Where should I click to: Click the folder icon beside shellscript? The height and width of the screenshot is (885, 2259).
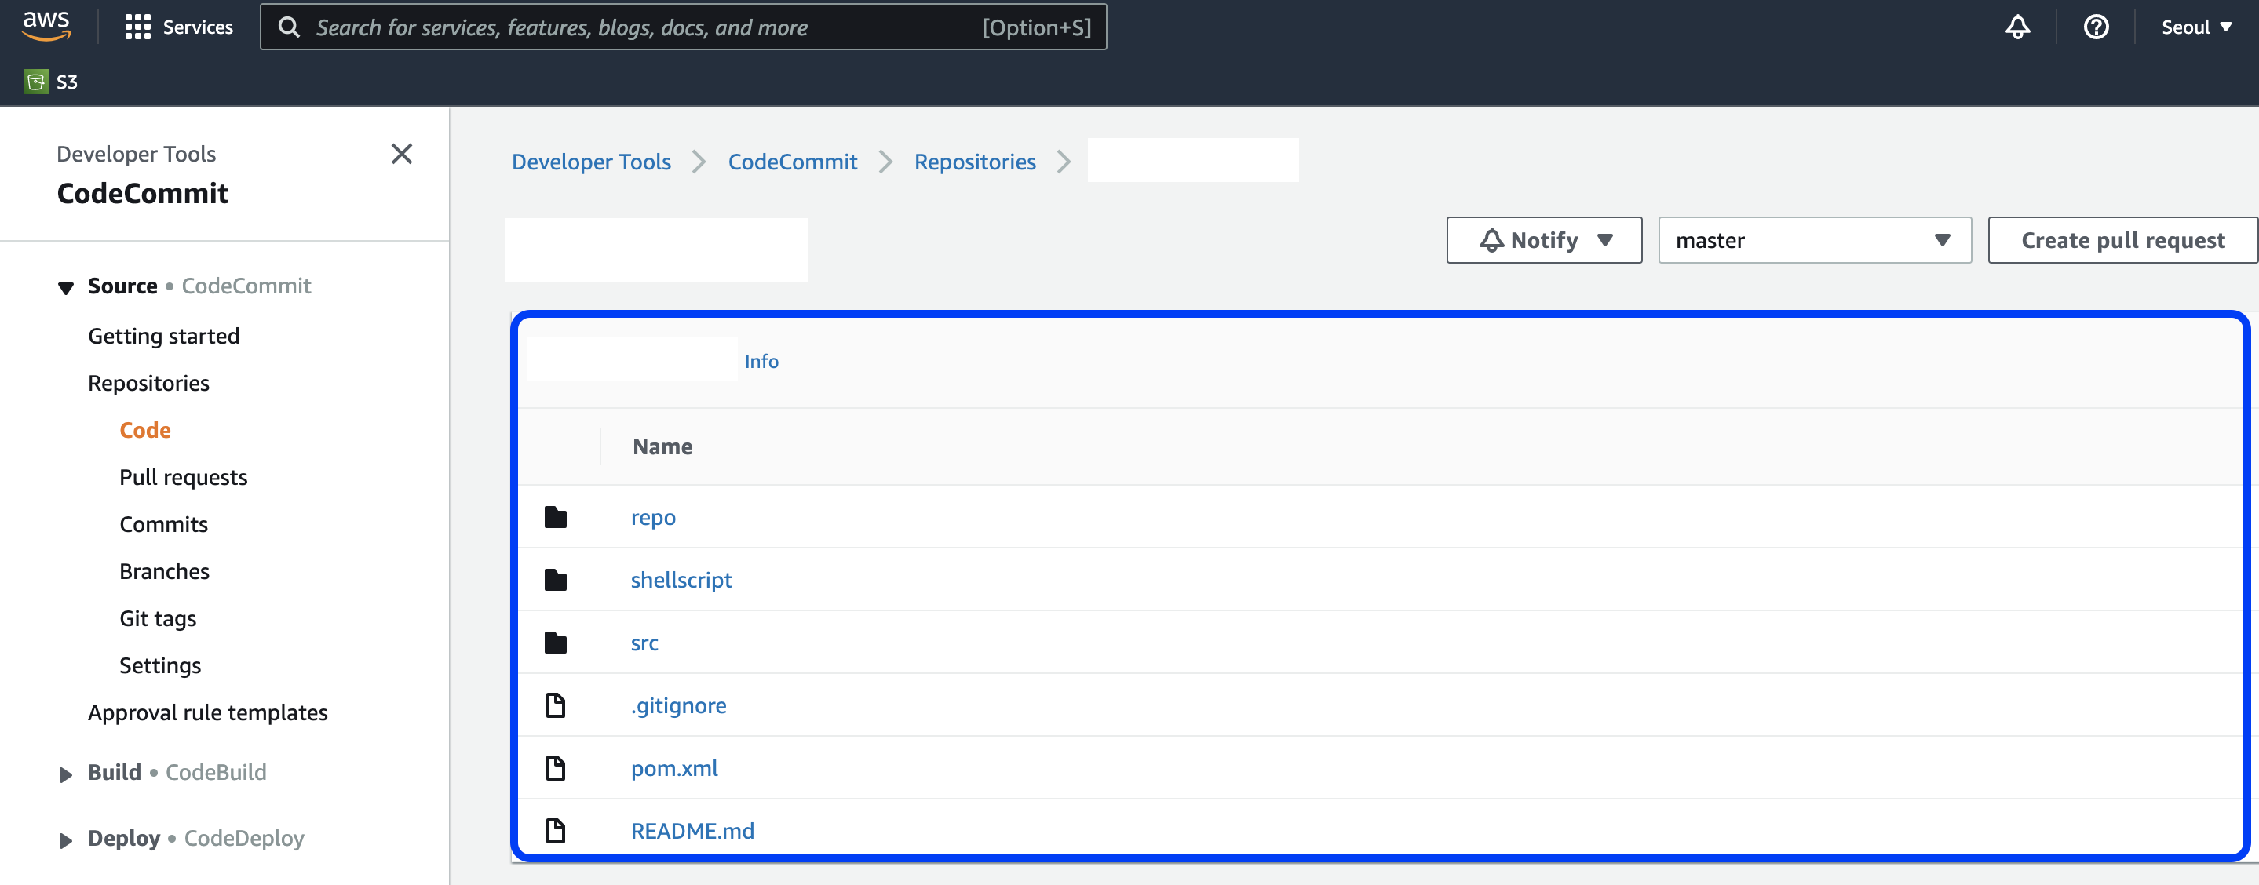point(555,580)
